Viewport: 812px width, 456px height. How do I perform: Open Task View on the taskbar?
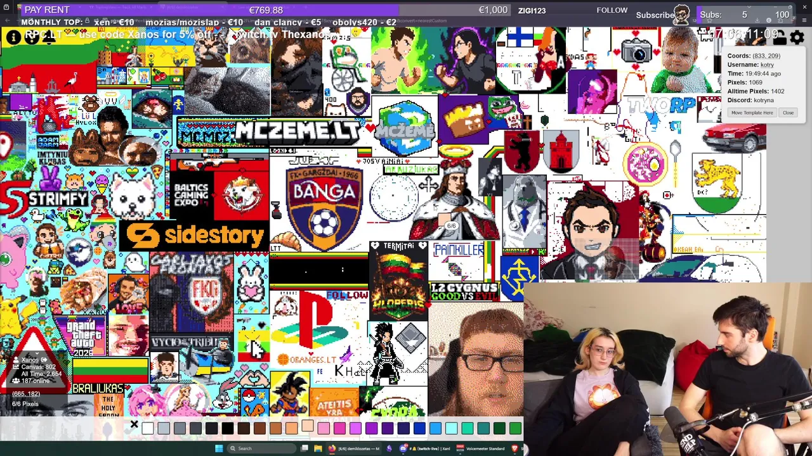[304, 448]
